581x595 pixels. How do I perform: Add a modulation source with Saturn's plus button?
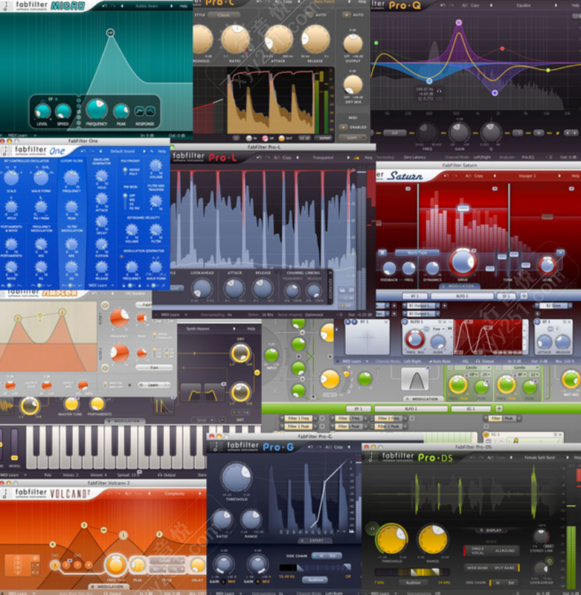pos(524,295)
